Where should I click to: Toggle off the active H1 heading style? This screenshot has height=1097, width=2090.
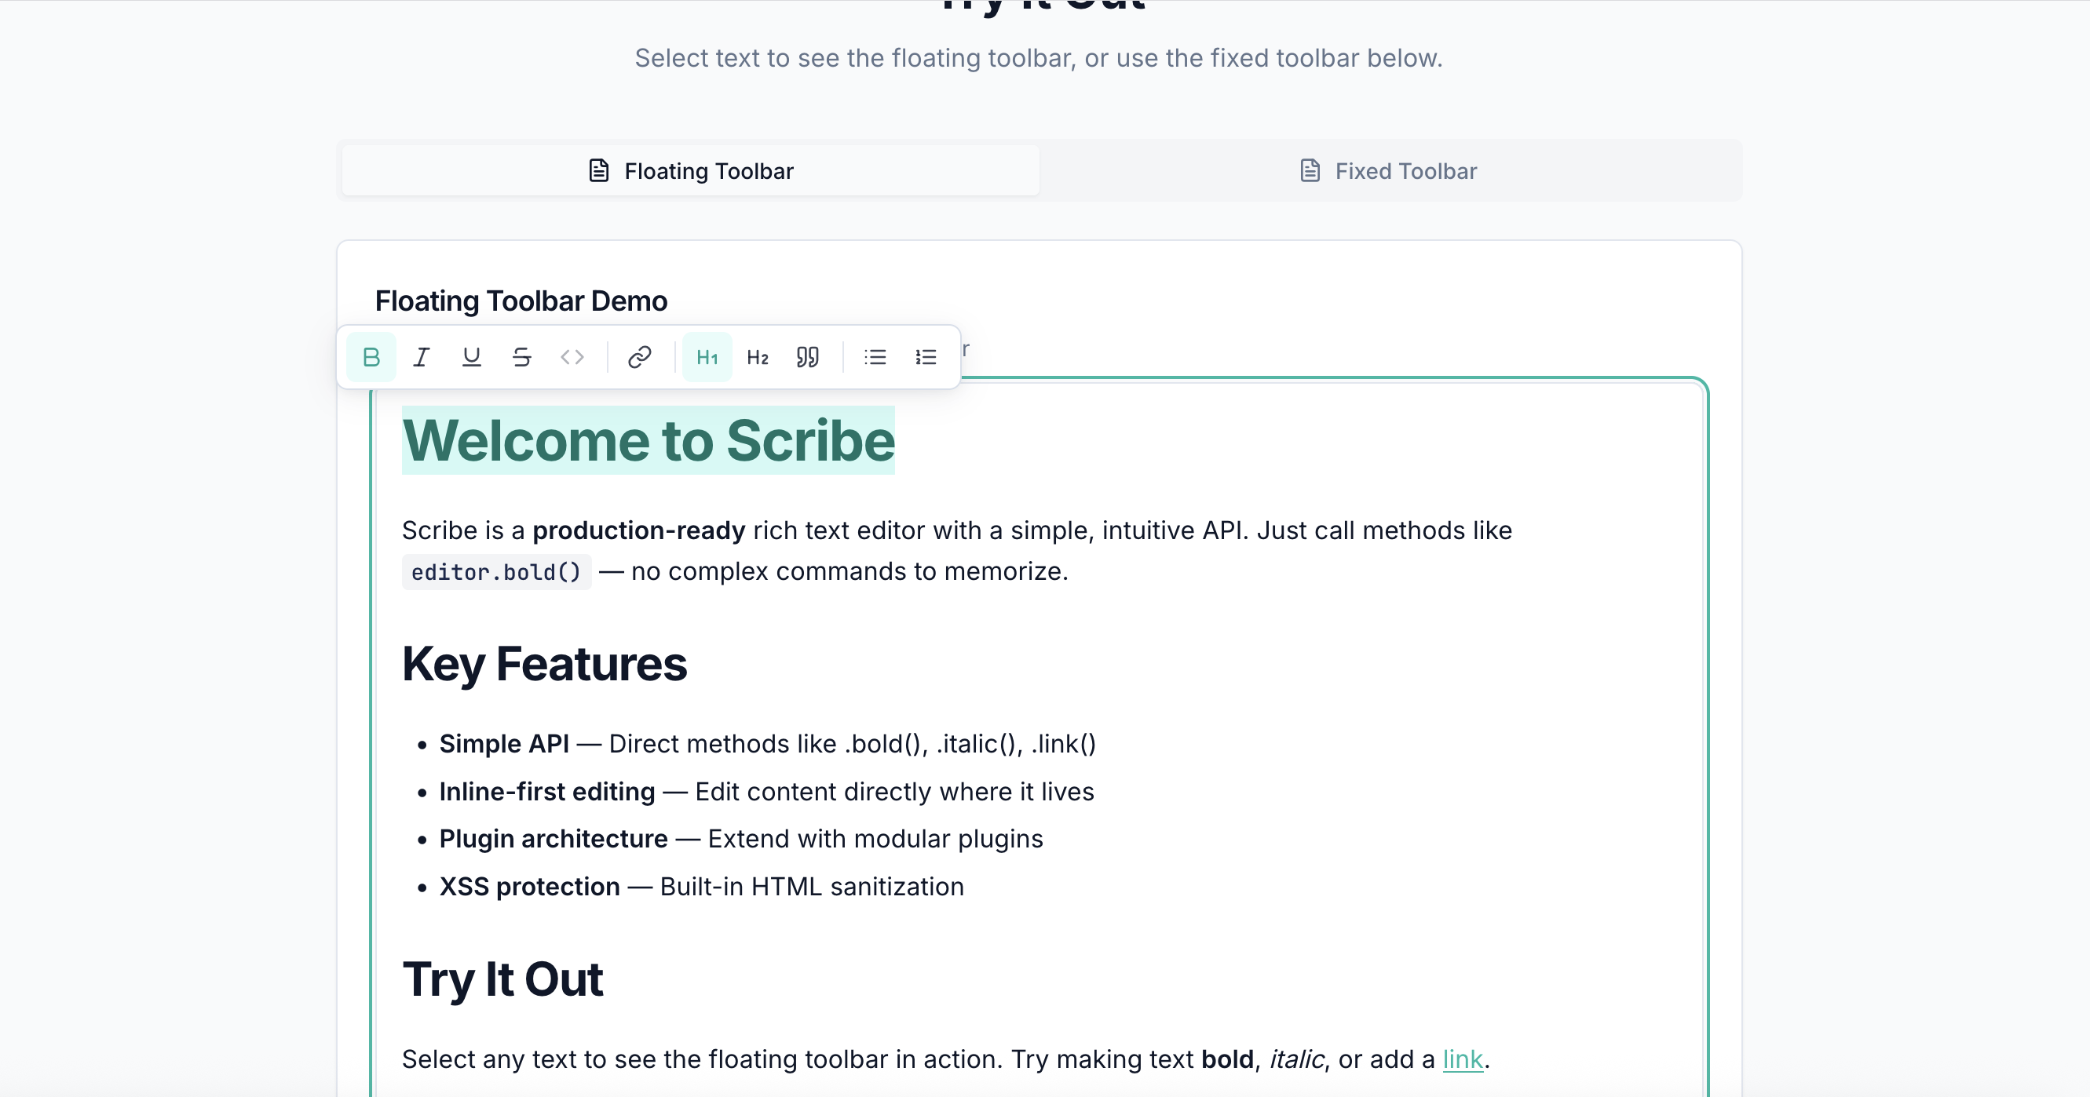tap(707, 356)
